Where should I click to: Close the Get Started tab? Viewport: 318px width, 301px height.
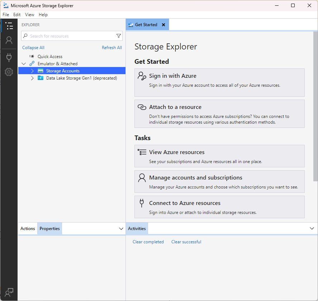coord(163,25)
